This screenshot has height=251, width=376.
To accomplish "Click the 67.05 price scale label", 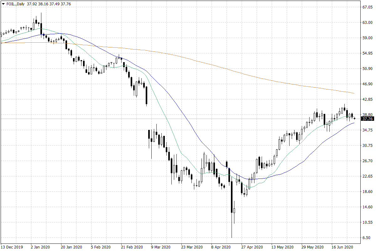I will point(367,7).
